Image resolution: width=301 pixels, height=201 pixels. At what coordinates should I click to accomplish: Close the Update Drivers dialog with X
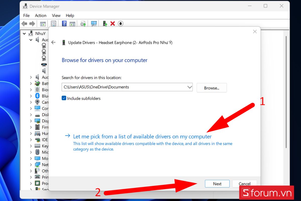255,32
